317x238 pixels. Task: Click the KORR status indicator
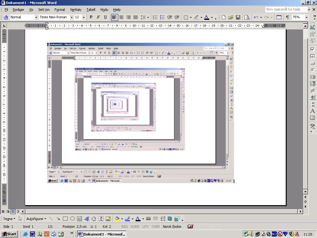point(135,227)
